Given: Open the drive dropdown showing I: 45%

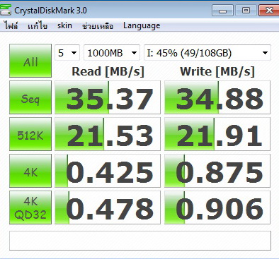Looking at the screenshot, I should pyautogui.click(x=207, y=53).
